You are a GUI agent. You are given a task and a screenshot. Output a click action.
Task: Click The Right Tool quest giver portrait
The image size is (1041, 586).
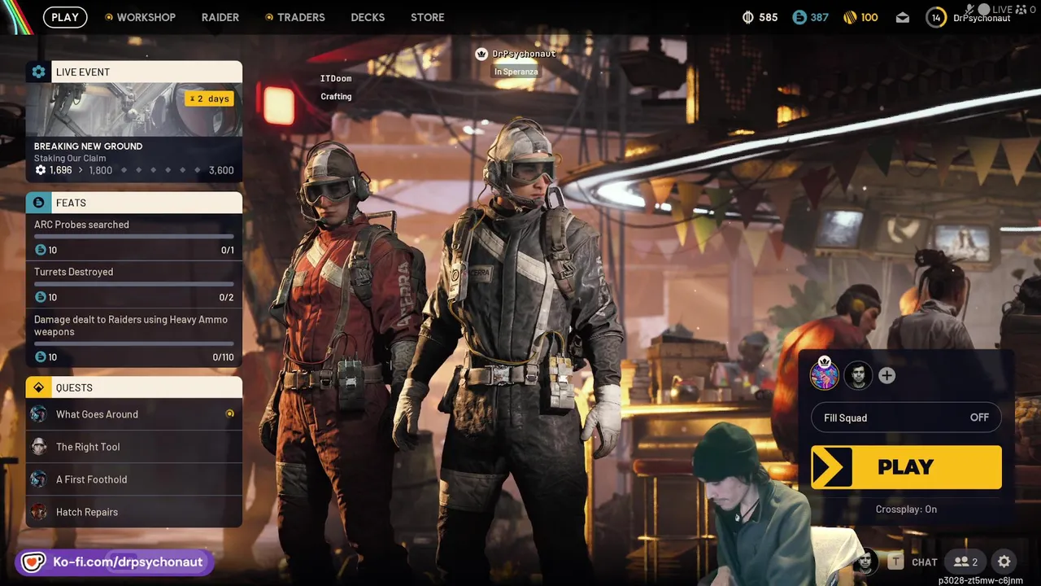(39, 447)
